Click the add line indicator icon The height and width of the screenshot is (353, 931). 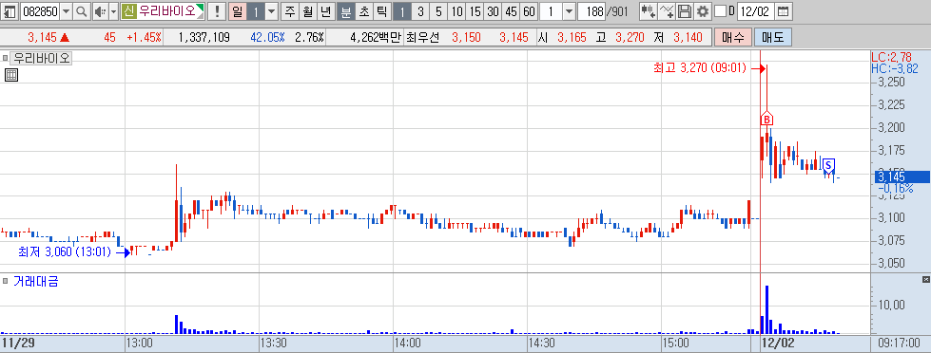pos(668,11)
